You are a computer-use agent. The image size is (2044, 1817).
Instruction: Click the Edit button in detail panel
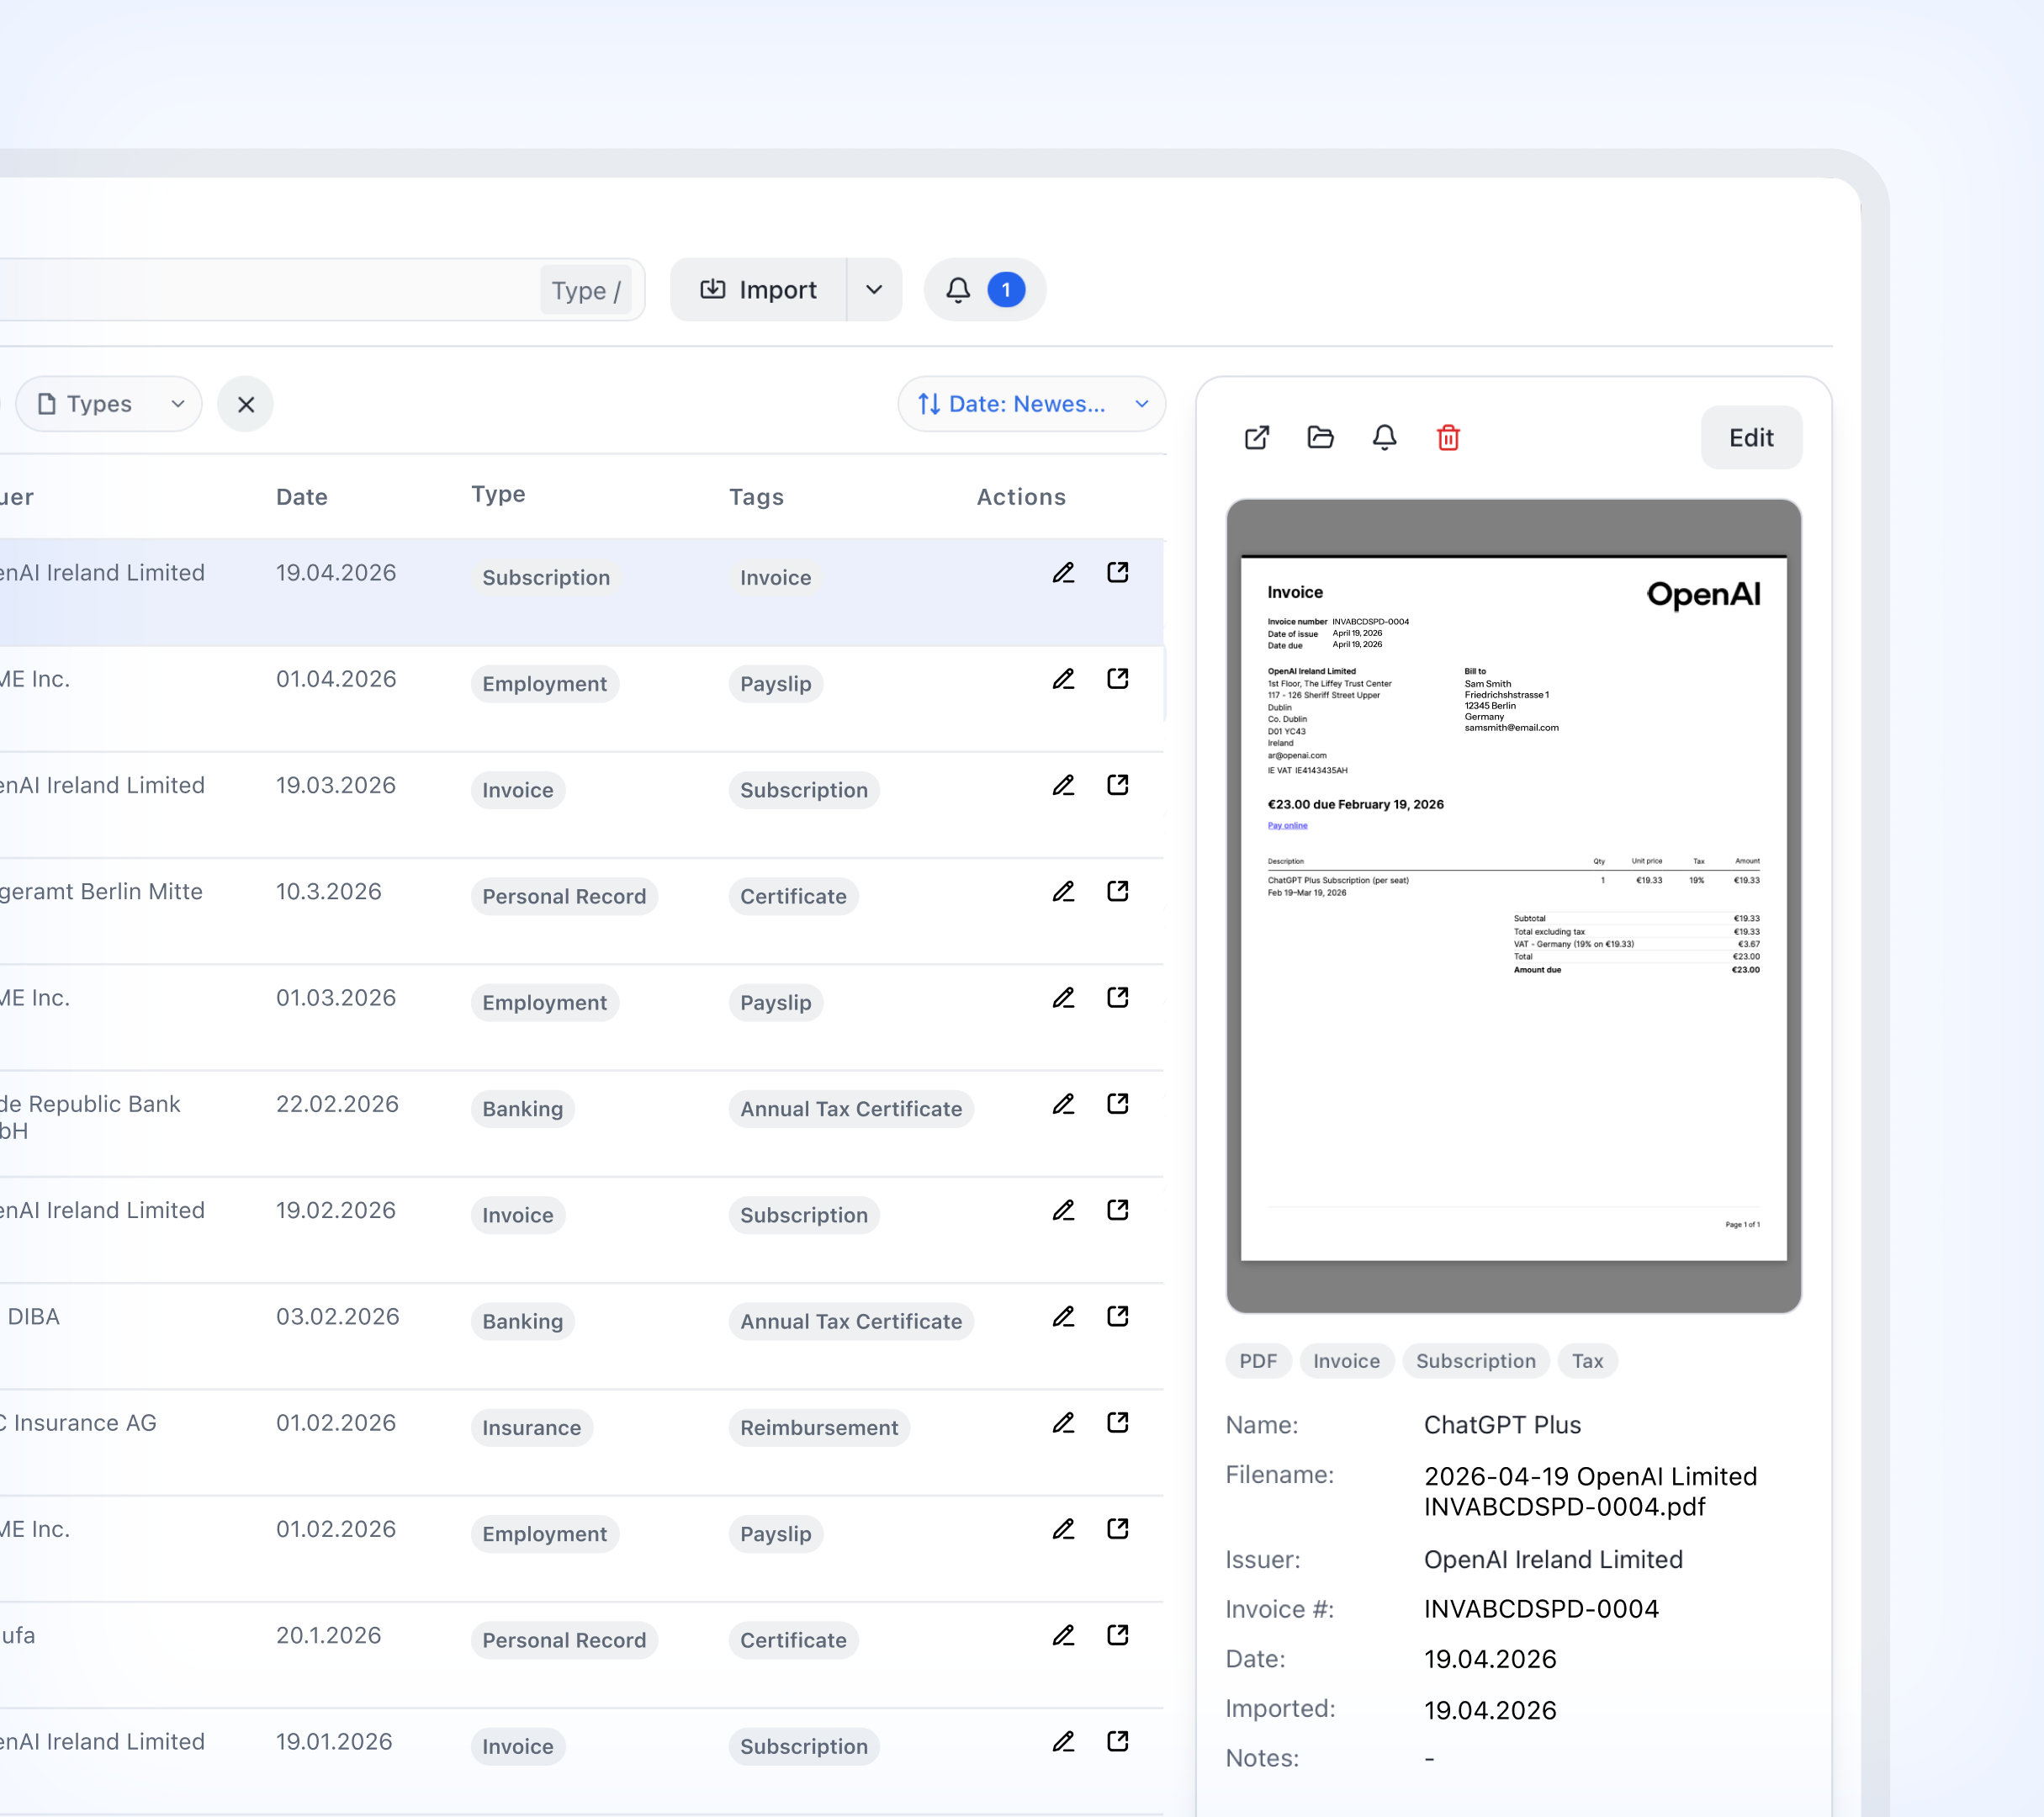1751,437
